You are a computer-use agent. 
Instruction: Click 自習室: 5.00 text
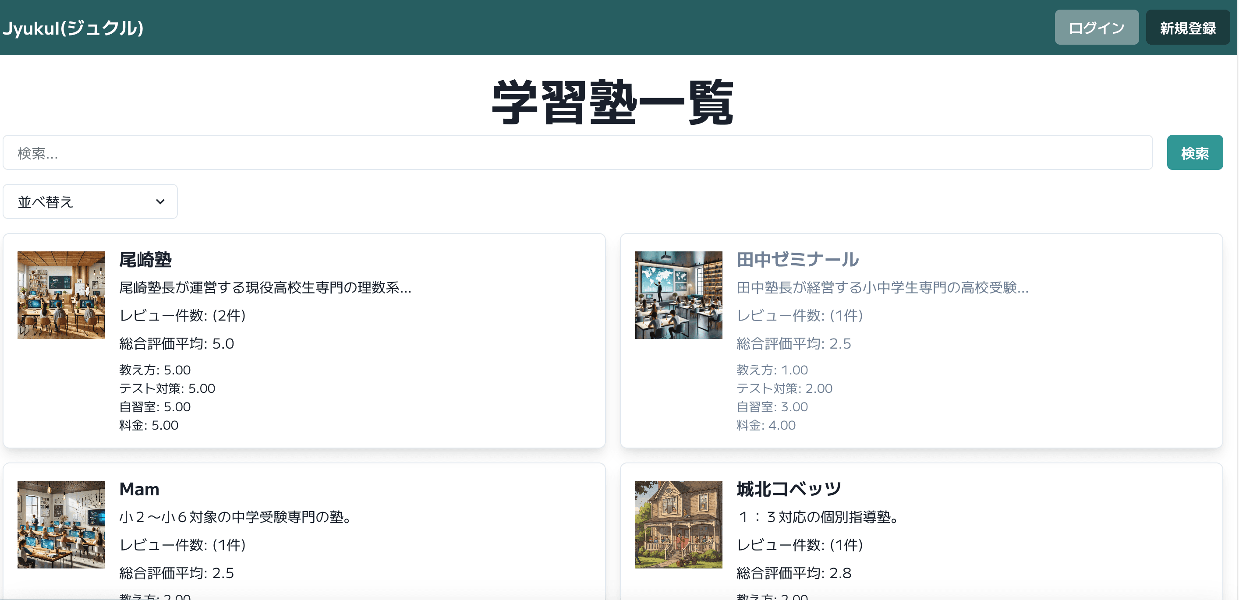pyautogui.click(x=155, y=407)
